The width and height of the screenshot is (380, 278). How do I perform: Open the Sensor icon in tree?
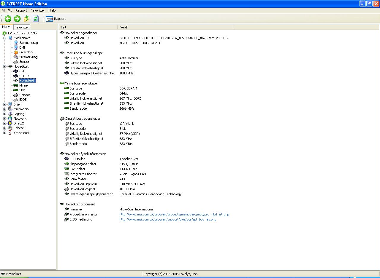[x=16, y=62]
